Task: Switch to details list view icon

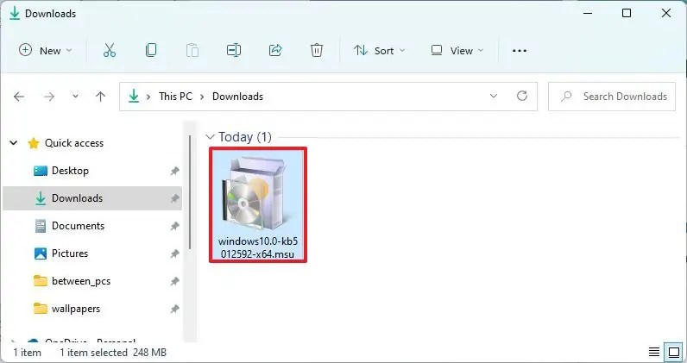Action: [653, 352]
